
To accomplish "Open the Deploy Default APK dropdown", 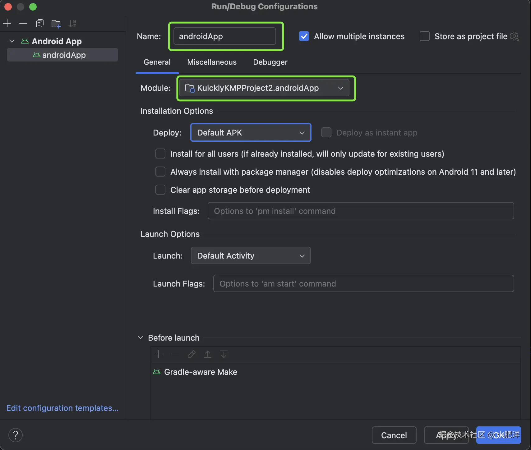I will pyautogui.click(x=251, y=133).
